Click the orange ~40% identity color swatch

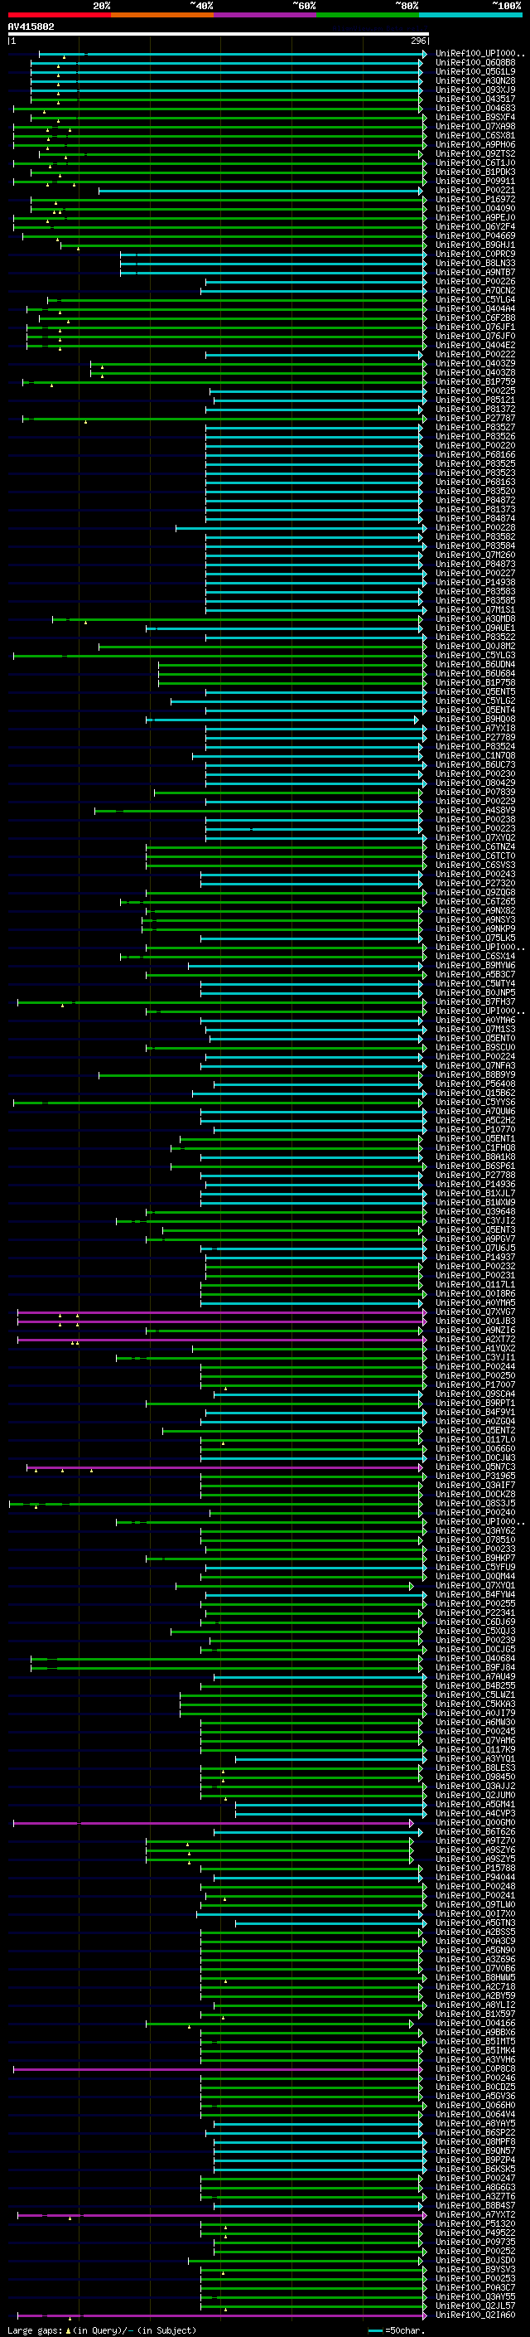point(162,15)
